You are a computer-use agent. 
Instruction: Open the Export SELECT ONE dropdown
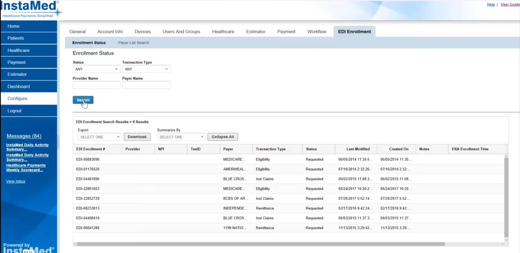click(x=100, y=137)
